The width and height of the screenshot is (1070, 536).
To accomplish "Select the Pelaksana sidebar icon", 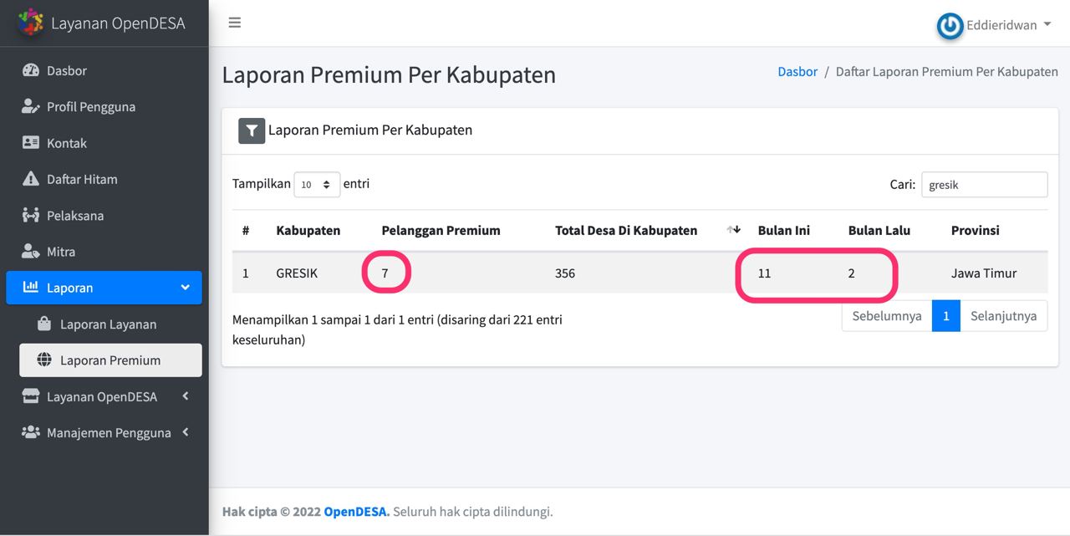I will pyautogui.click(x=33, y=215).
